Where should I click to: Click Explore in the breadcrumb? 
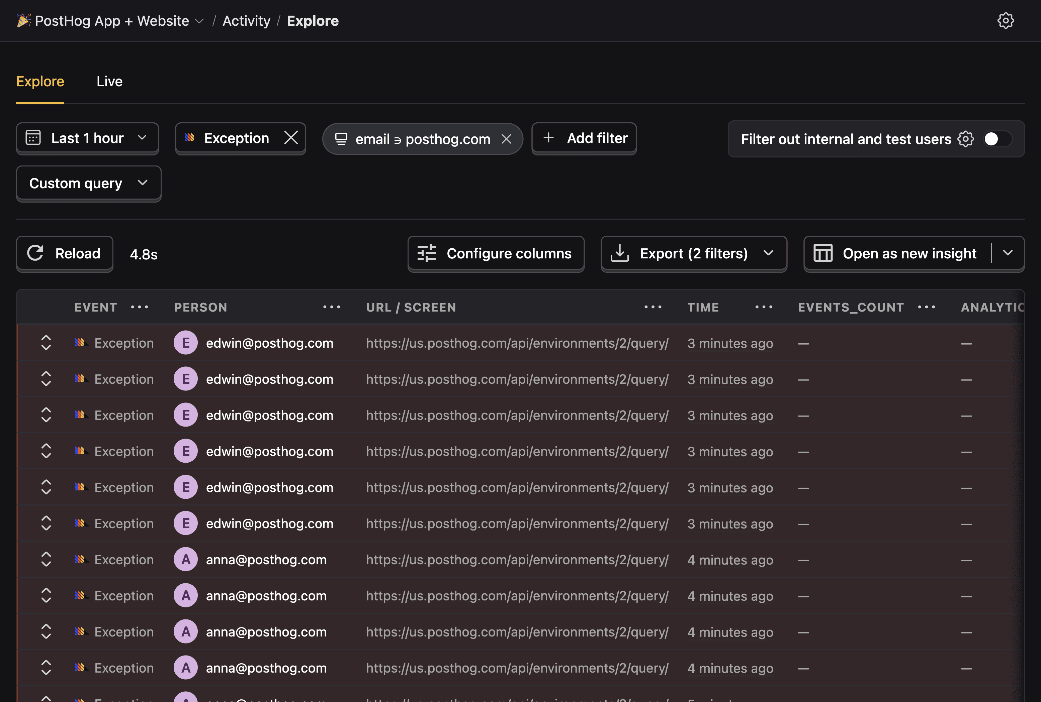(x=313, y=21)
